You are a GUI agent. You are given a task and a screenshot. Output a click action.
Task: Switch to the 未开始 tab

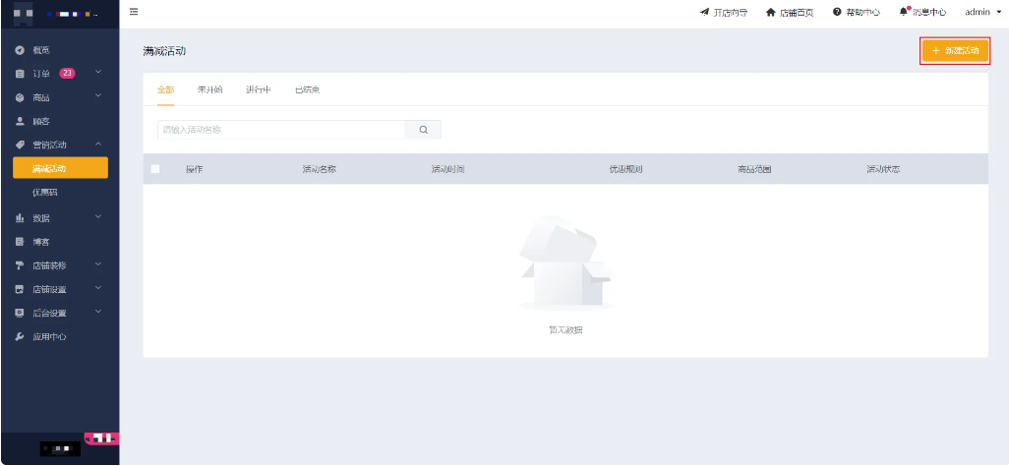point(209,89)
